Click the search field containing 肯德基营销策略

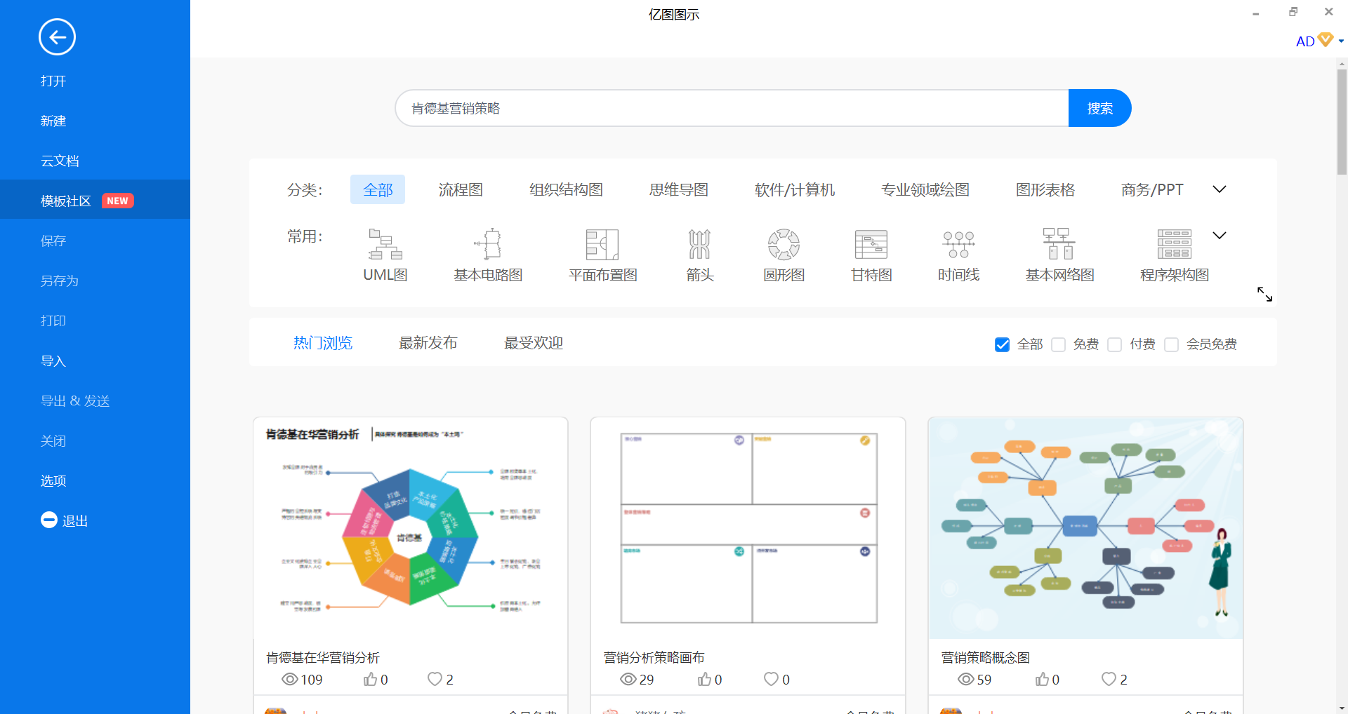pos(732,108)
